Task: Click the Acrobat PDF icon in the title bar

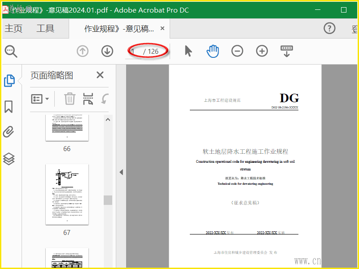Action: [x=5, y=10]
